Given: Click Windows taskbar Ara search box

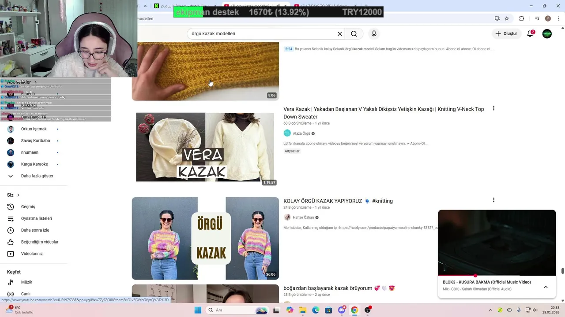Looking at the screenshot, I should click(237, 310).
